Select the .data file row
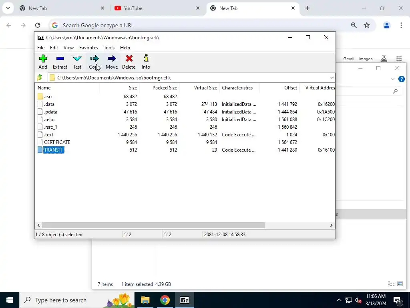The image size is (410, 308). pos(185,104)
